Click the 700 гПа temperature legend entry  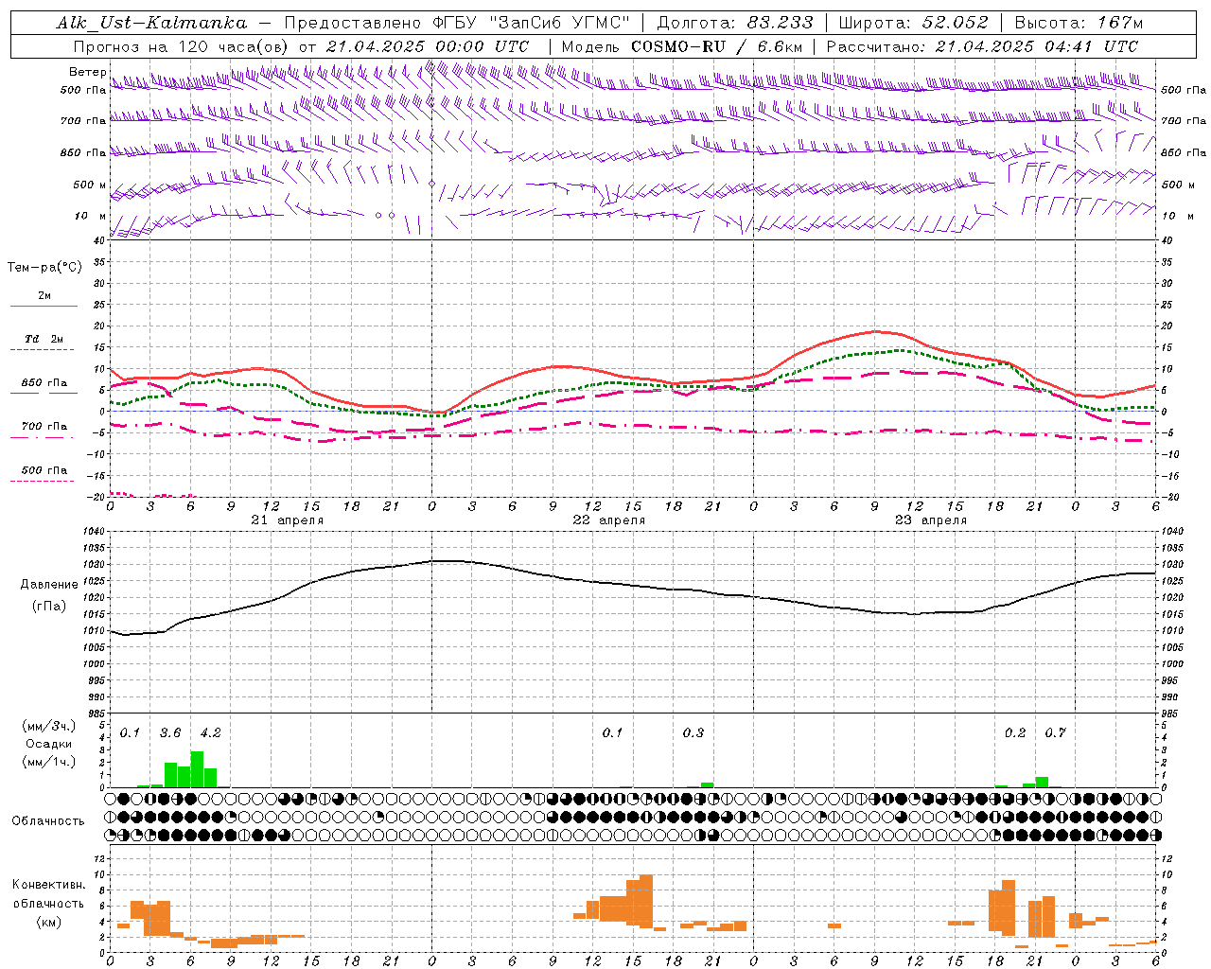(x=44, y=427)
